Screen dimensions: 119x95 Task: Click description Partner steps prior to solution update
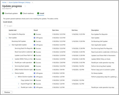pyautogui.click(x=103, y=70)
